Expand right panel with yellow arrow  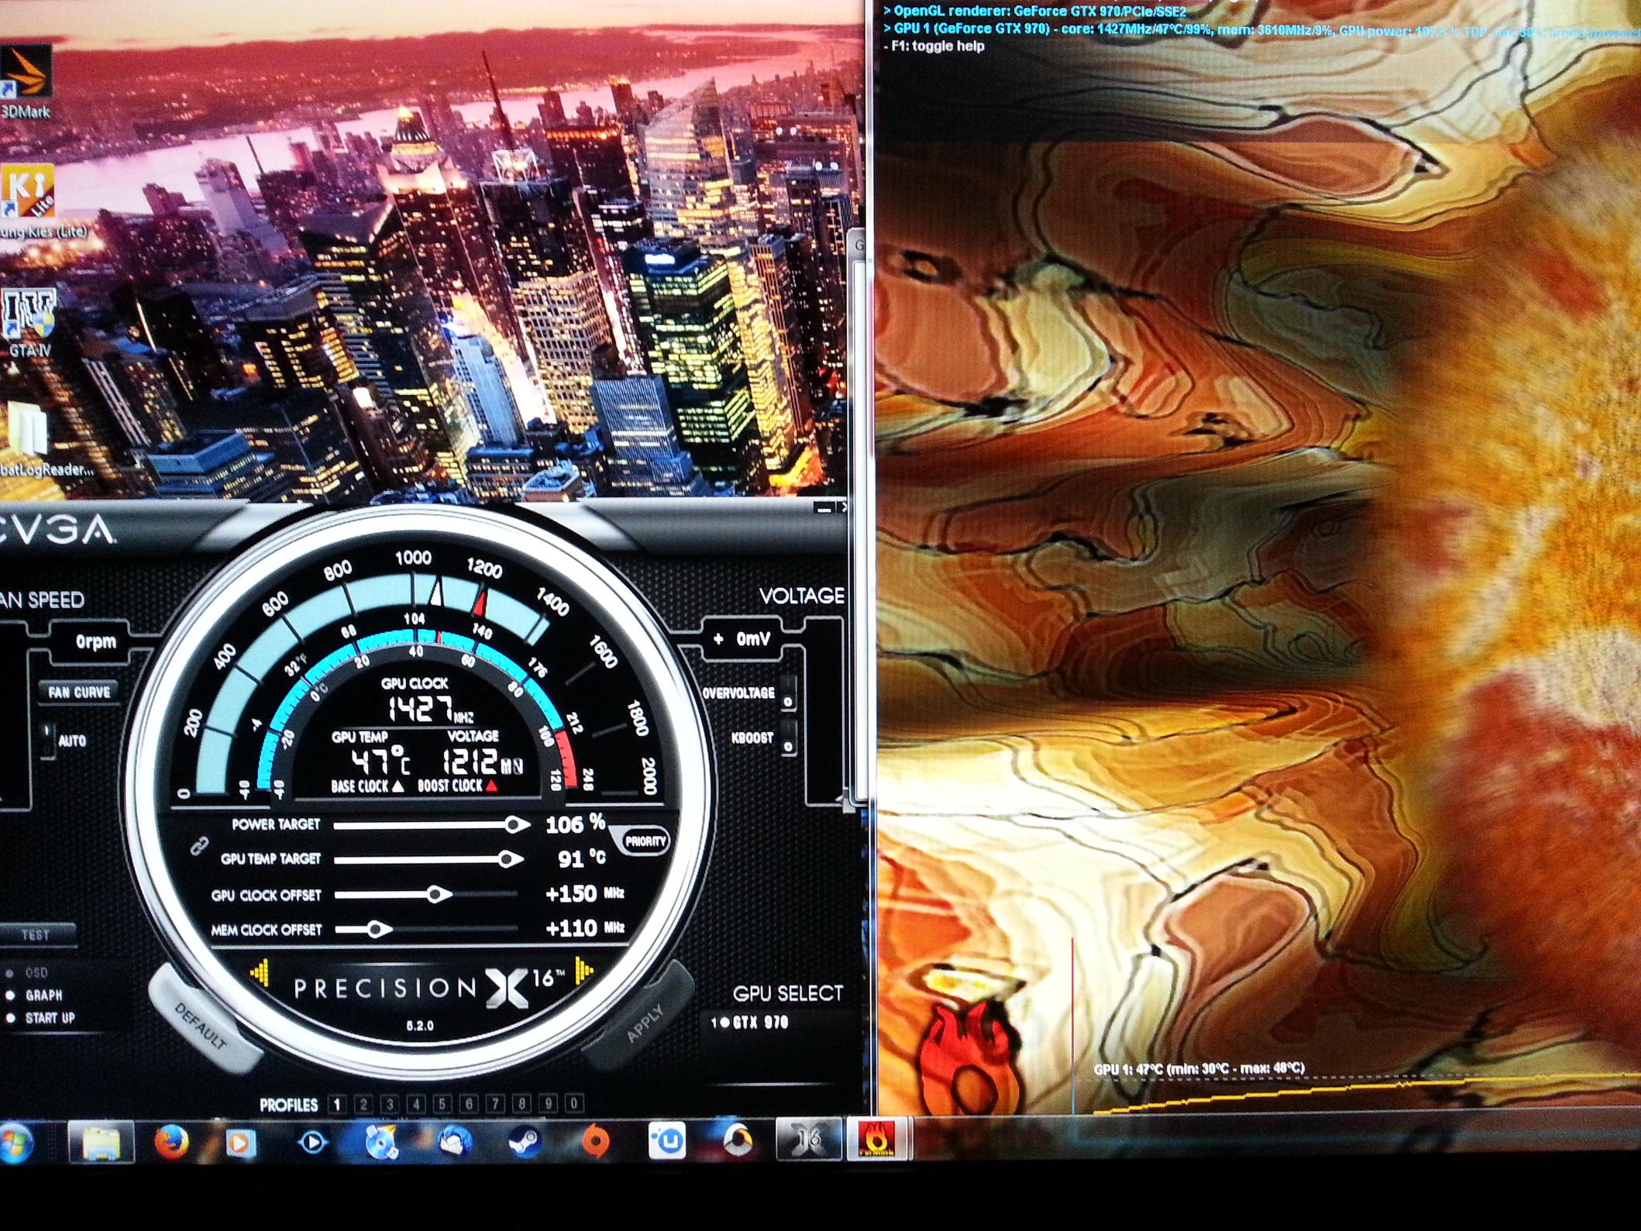pos(583,969)
